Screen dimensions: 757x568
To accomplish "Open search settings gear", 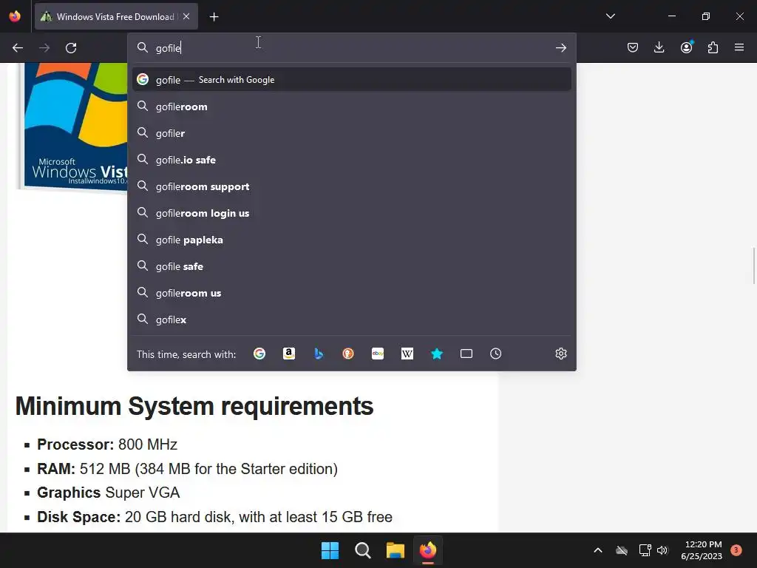I will [x=560, y=354].
